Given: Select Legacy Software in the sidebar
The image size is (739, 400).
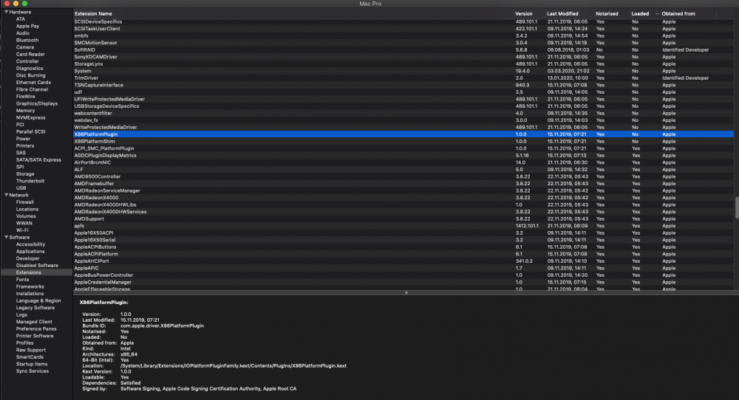Looking at the screenshot, I should [35, 308].
